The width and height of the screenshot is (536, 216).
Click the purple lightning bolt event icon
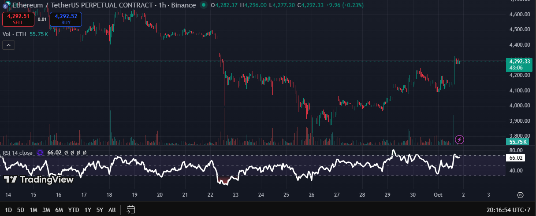coord(460,140)
